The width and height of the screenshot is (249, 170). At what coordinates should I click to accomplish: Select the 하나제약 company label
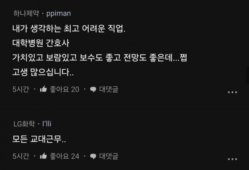(x=26, y=13)
